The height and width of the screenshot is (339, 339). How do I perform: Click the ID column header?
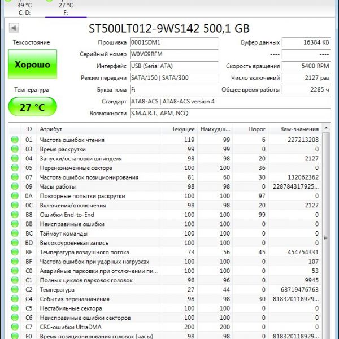click(x=29, y=129)
